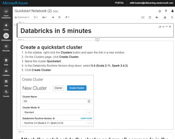Open the Workspace browser
This screenshot has height=139, width=175.
tap(6, 37)
